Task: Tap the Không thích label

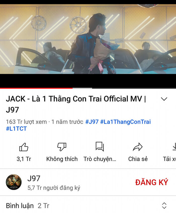Action: 62,159
